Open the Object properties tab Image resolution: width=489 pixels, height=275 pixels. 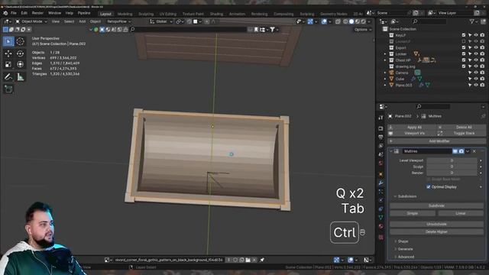coord(381,174)
